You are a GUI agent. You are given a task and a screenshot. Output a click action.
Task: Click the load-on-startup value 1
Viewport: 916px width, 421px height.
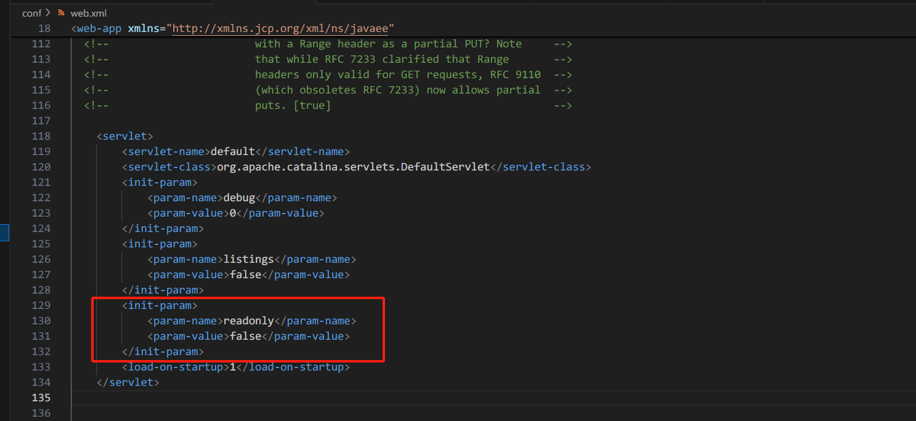pos(233,367)
